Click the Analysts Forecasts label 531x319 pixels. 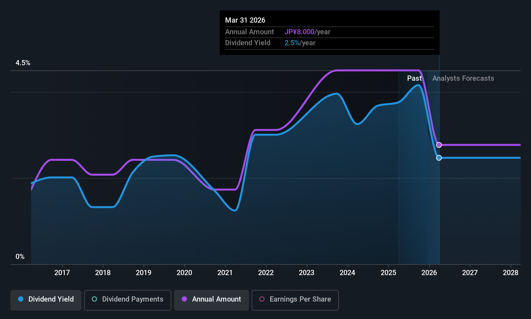pos(463,78)
